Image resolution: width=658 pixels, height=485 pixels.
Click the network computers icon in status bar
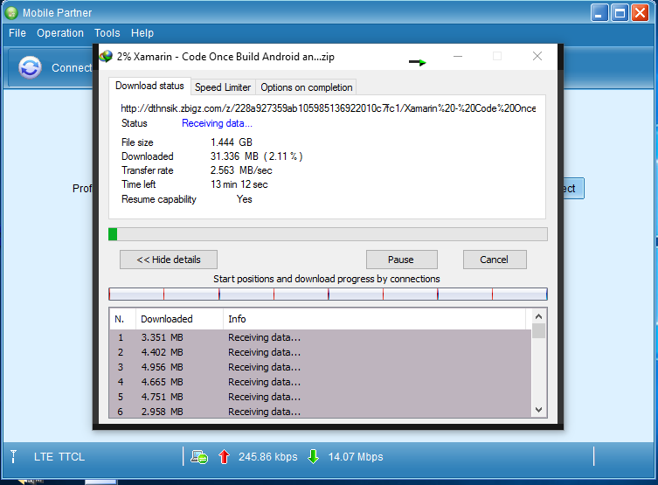pyautogui.click(x=199, y=456)
